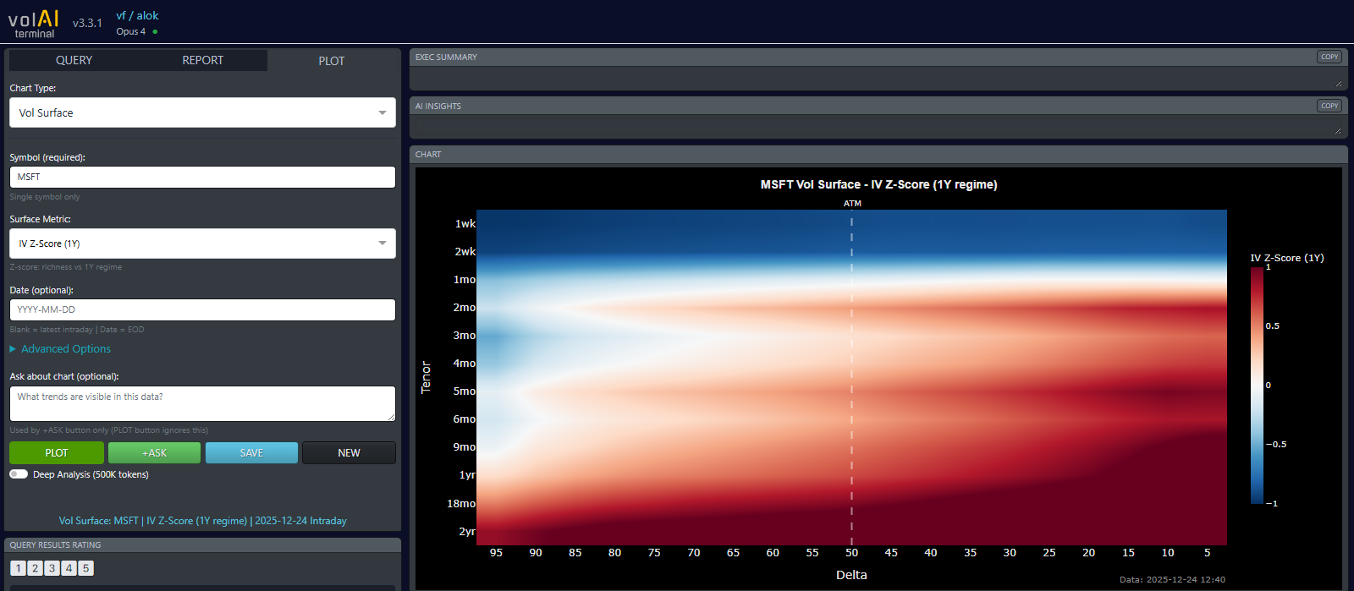The image size is (1354, 591).
Task: Click the +ASK button
Action: pos(154,453)
